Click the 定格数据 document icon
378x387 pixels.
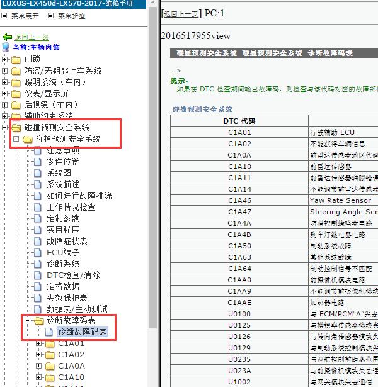point(38,287)
